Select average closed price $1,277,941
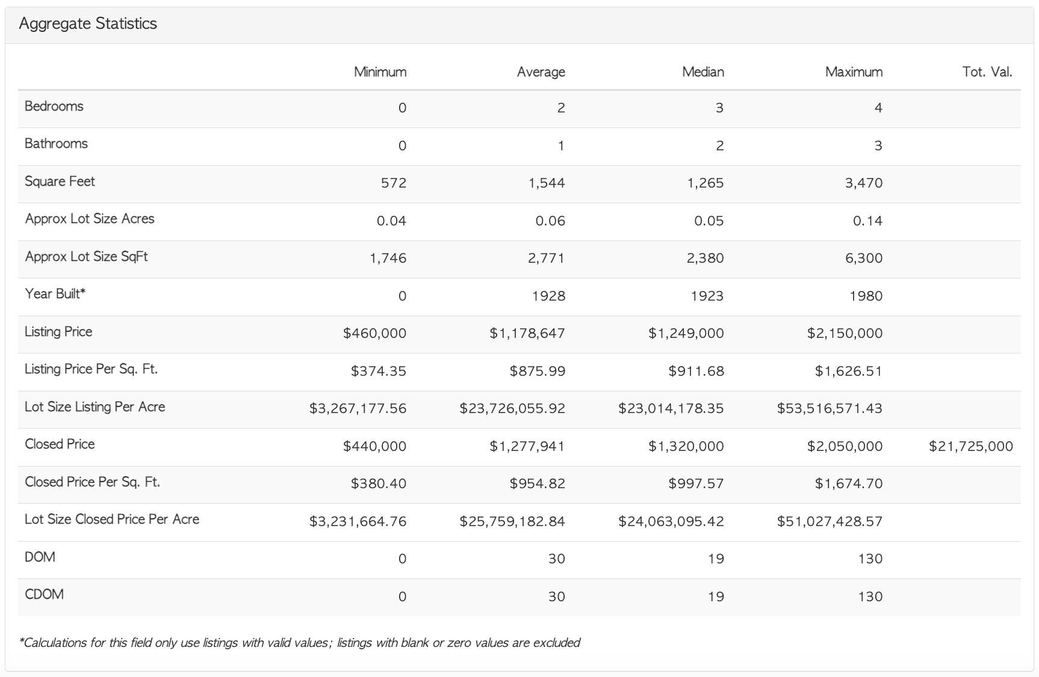Screen dimensions: 1039x677 [x=527, y=446]
